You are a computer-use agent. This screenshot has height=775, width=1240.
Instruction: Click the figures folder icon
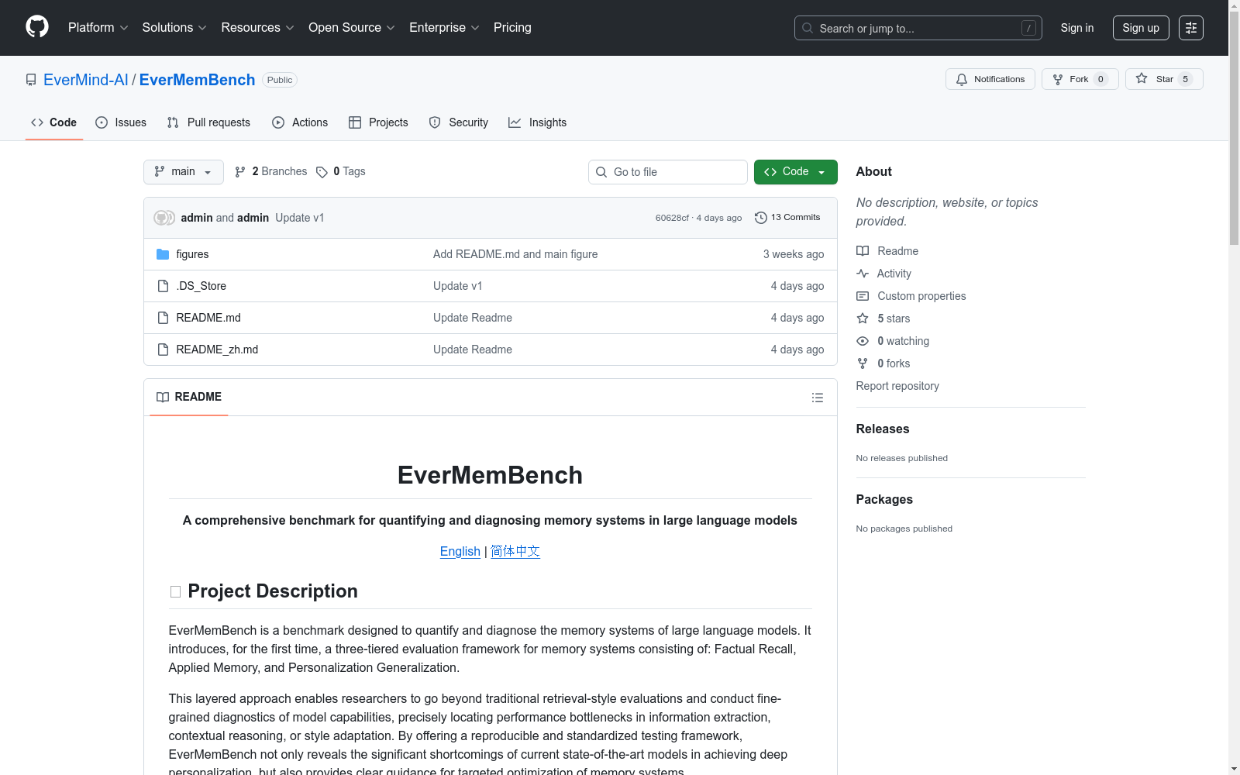pos(163,254)
